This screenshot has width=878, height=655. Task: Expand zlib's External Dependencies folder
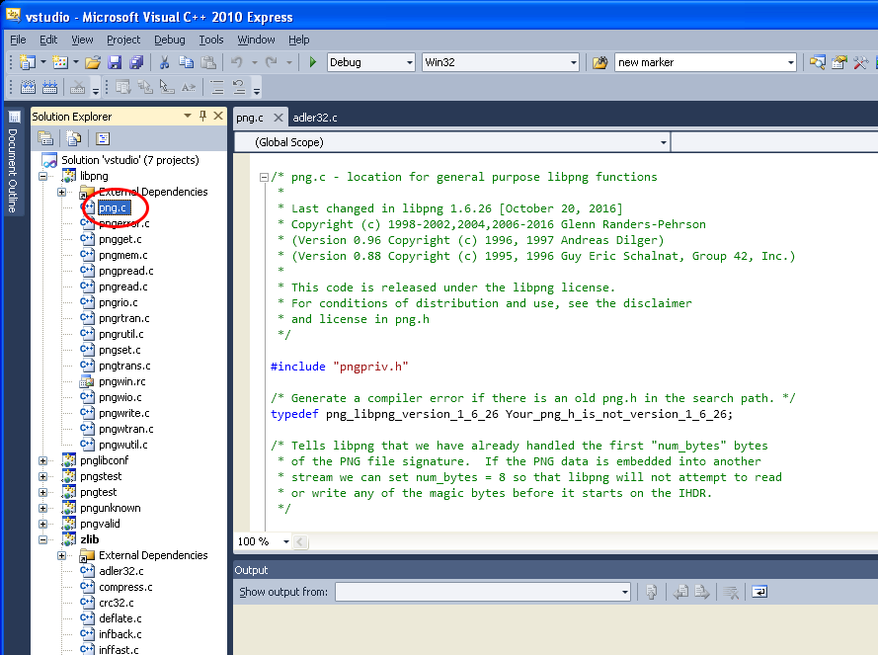click(x=61, y=555)
